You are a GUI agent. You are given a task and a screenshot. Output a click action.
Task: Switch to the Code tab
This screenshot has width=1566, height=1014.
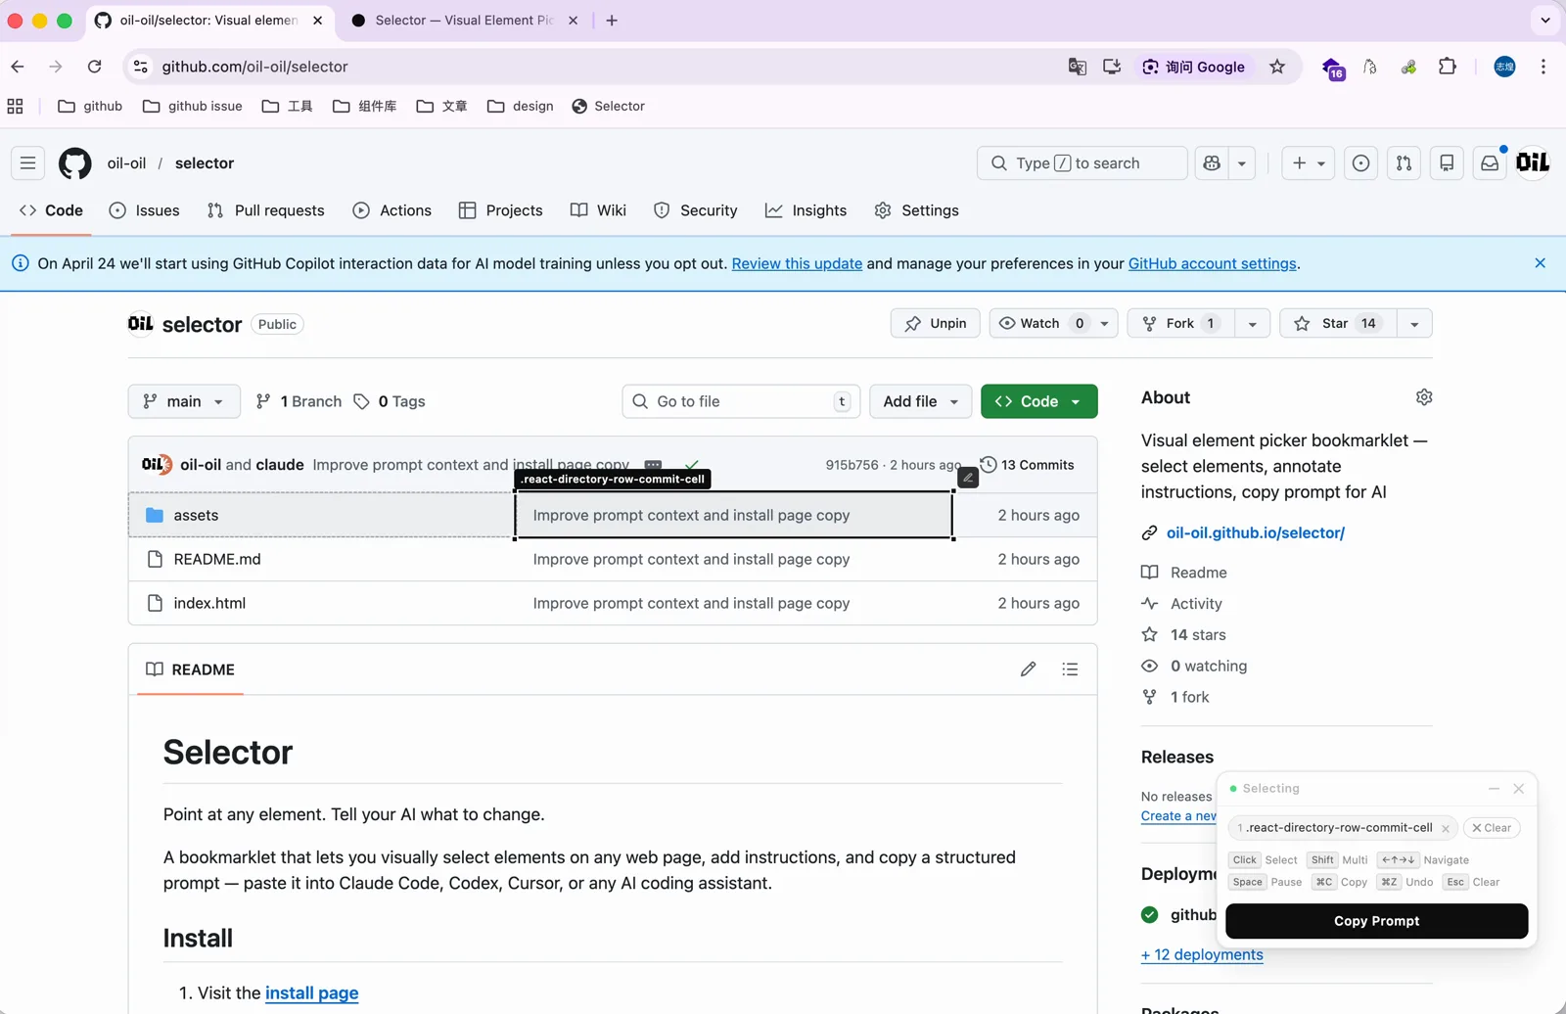click(51, 210)
